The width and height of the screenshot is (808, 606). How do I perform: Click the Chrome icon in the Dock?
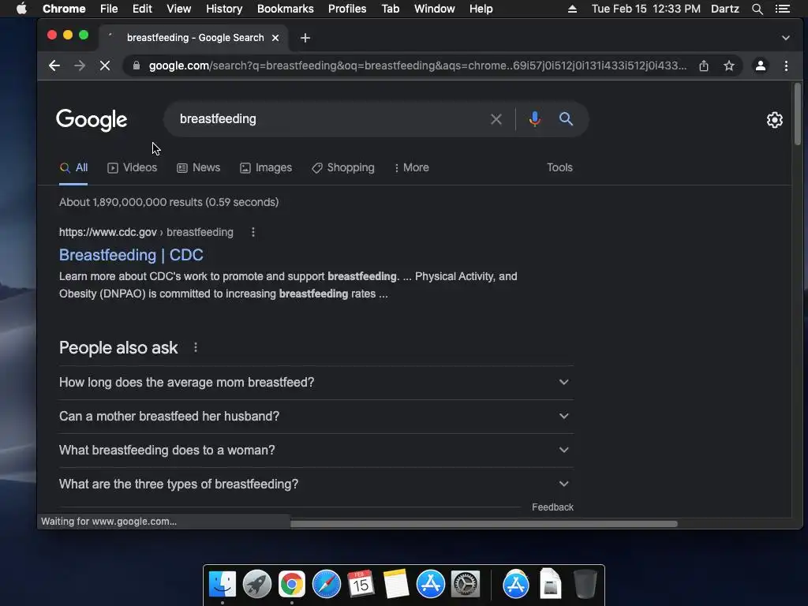[292, 584]
